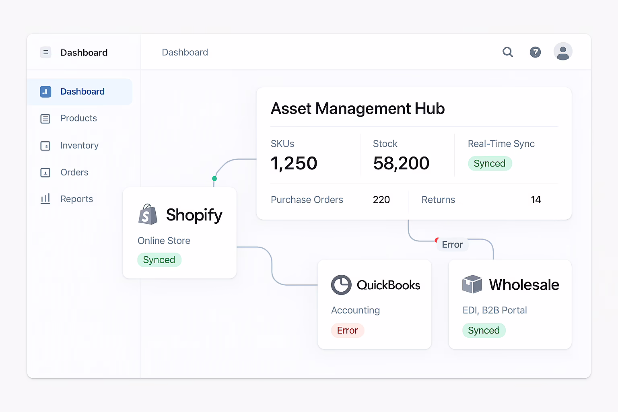Click the Reports bar chart icon

coord(45,199)
